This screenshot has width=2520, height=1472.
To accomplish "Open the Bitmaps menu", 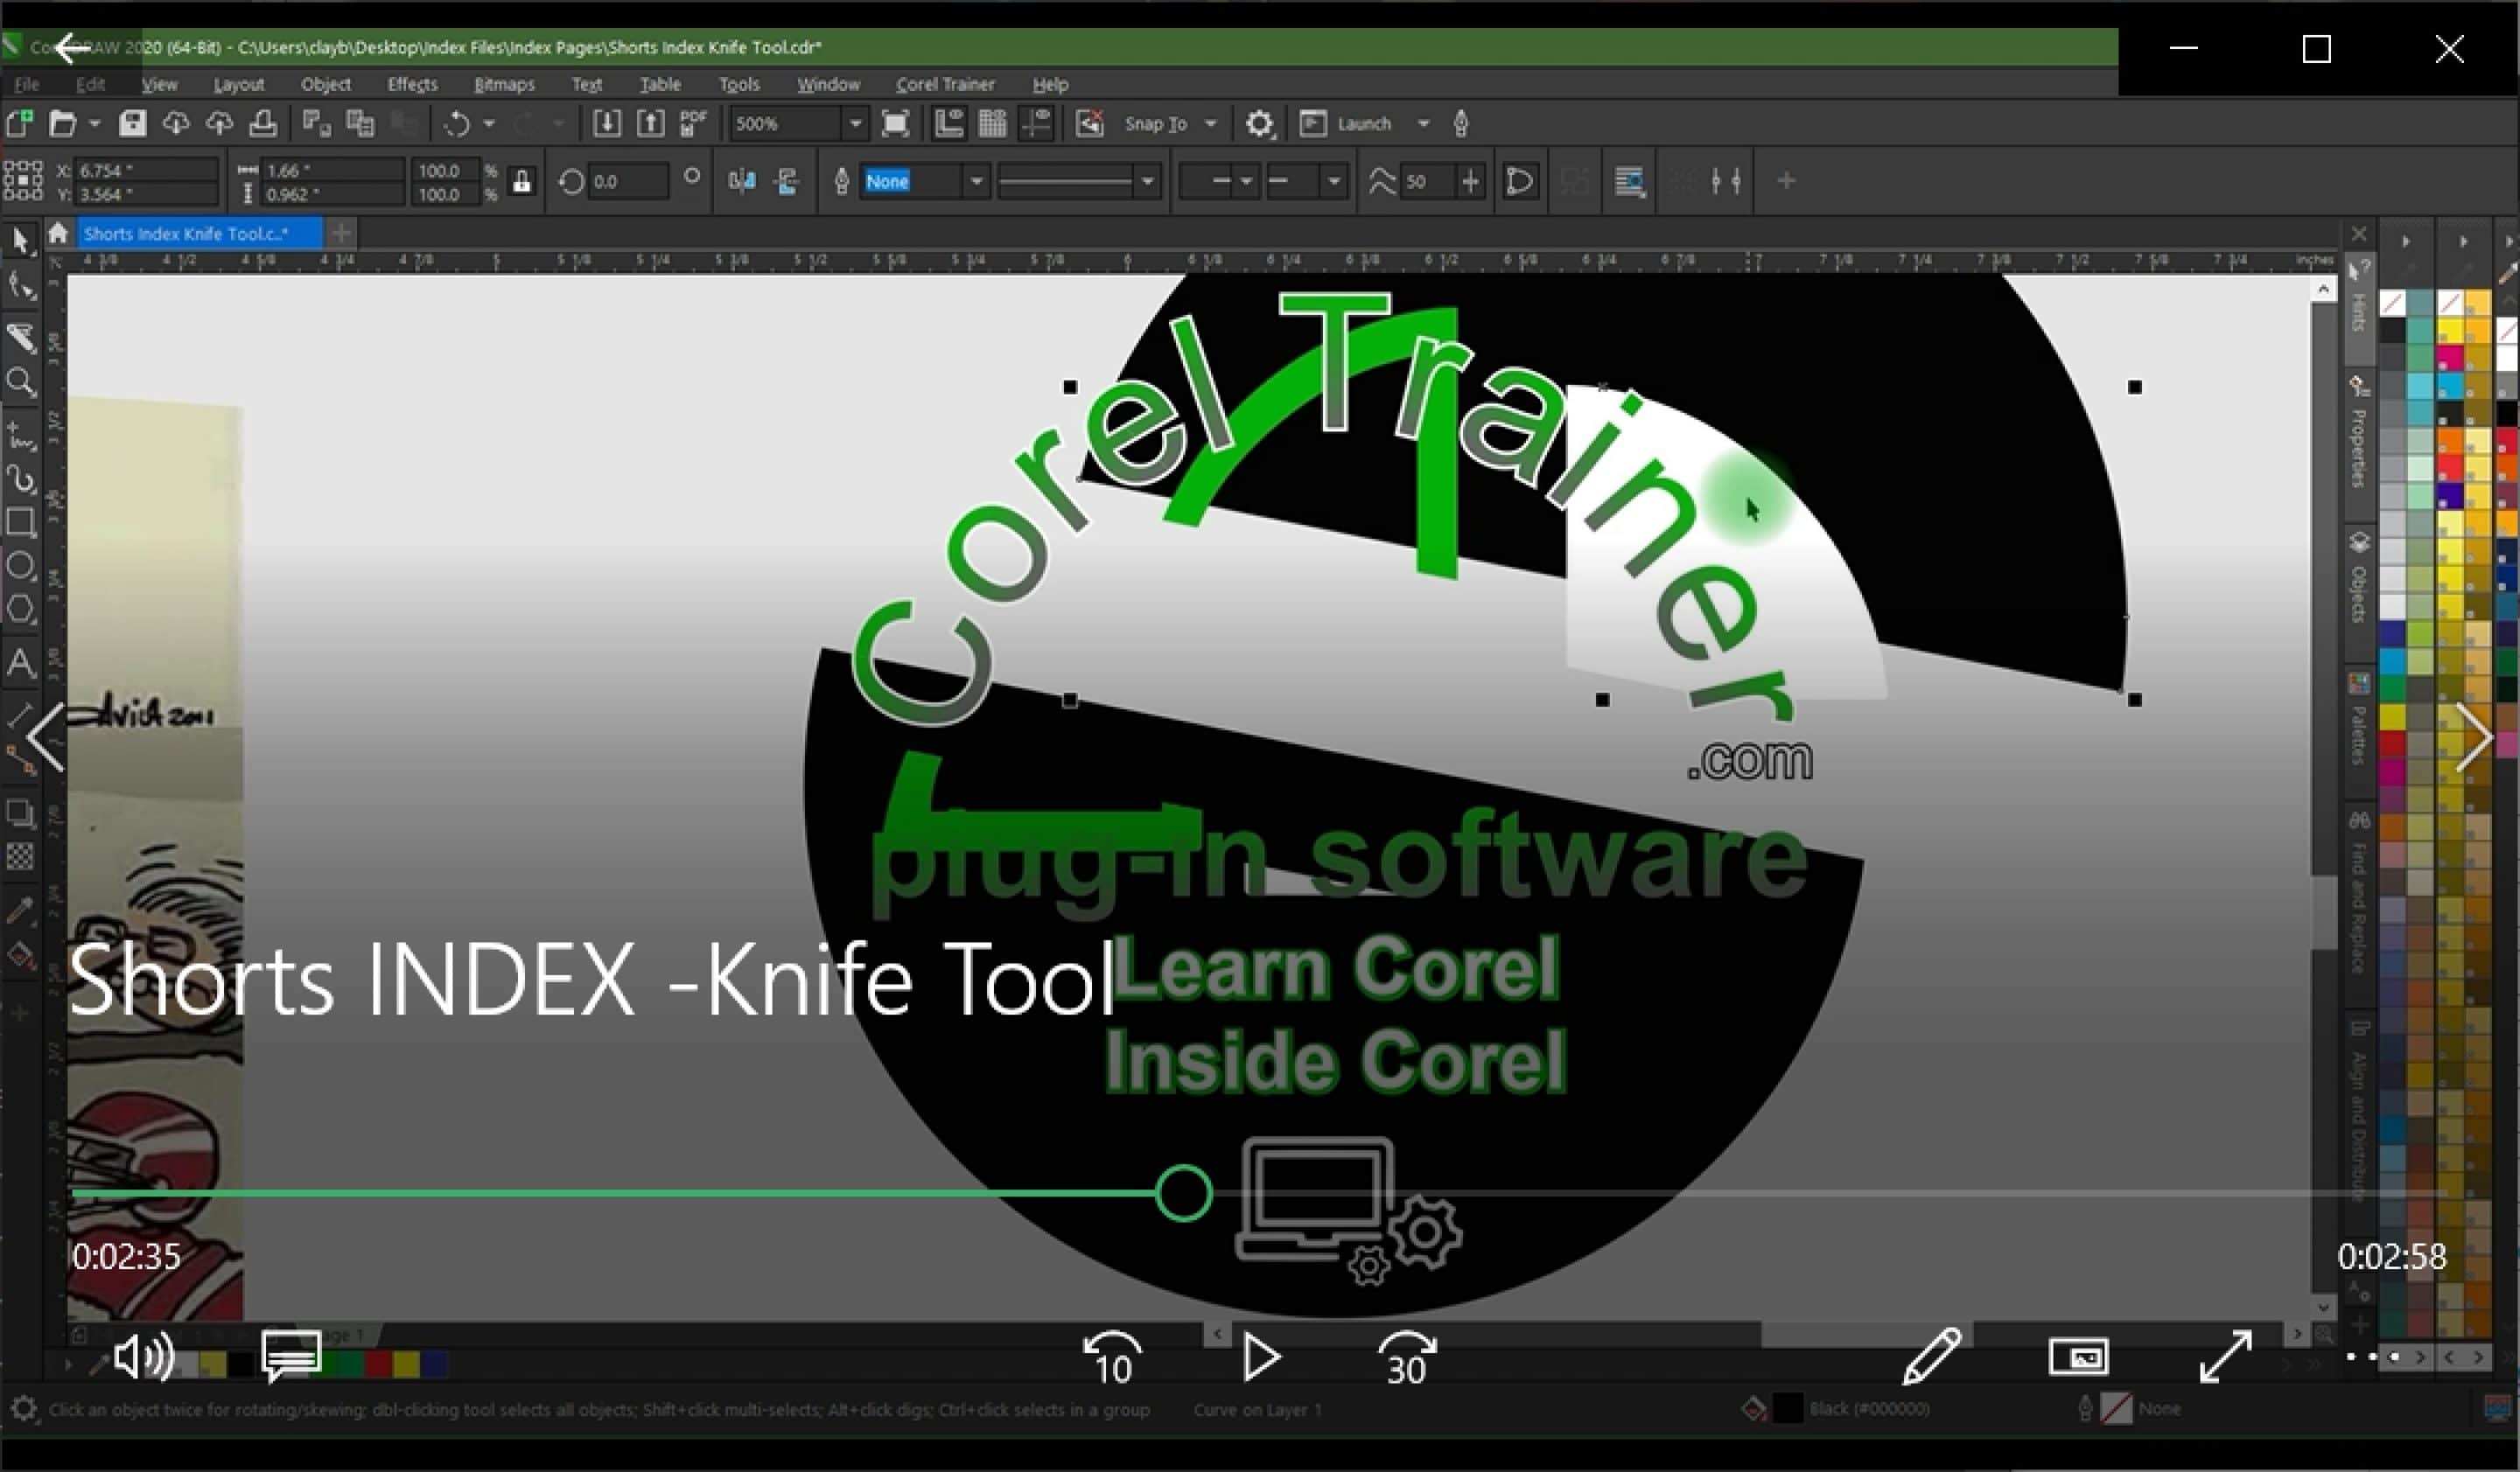I will (x=504, y=85).
